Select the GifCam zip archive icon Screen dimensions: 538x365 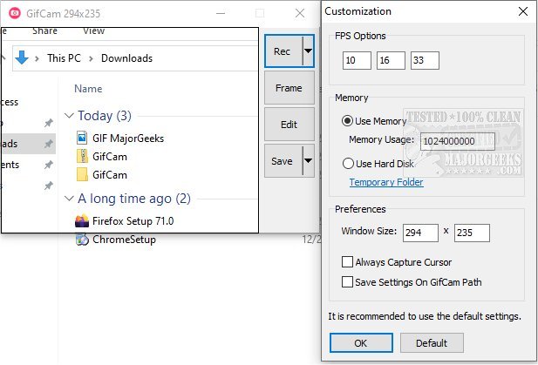[82, 156]
